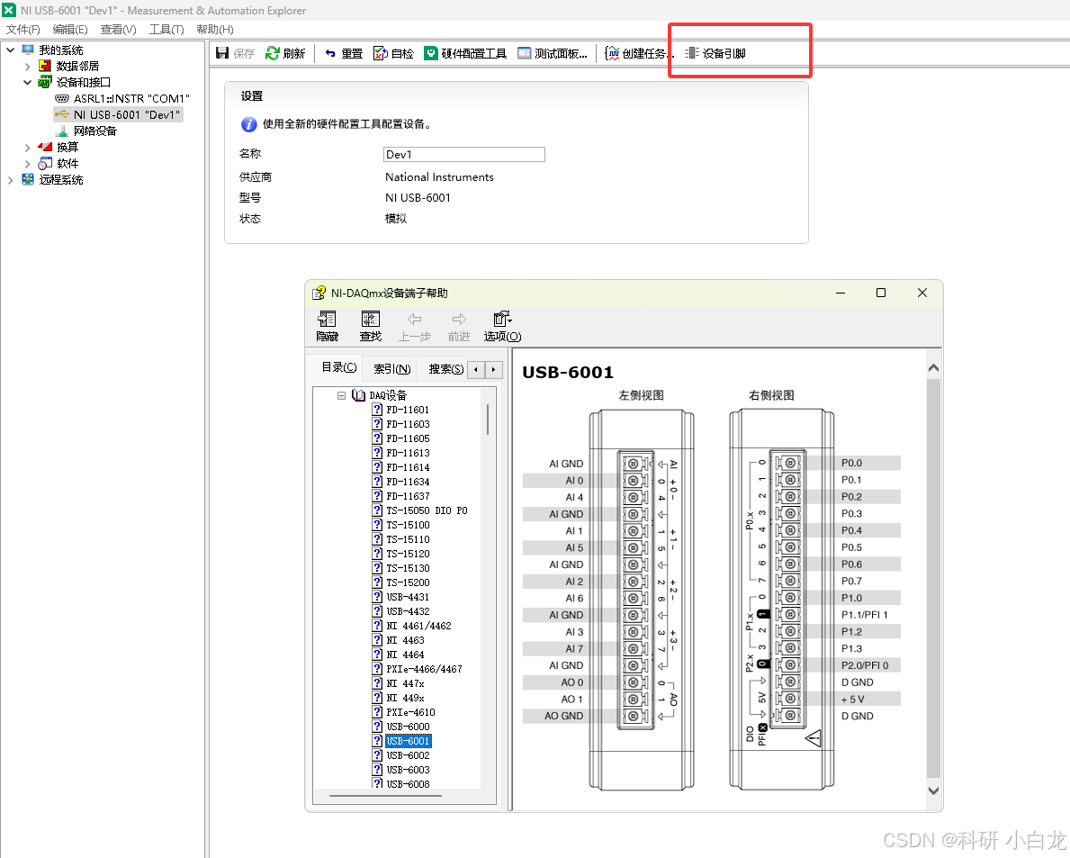Viewport: 1070px width, 858px height.
Task: Reset the device using 重置
Action: tap(343, 53)
